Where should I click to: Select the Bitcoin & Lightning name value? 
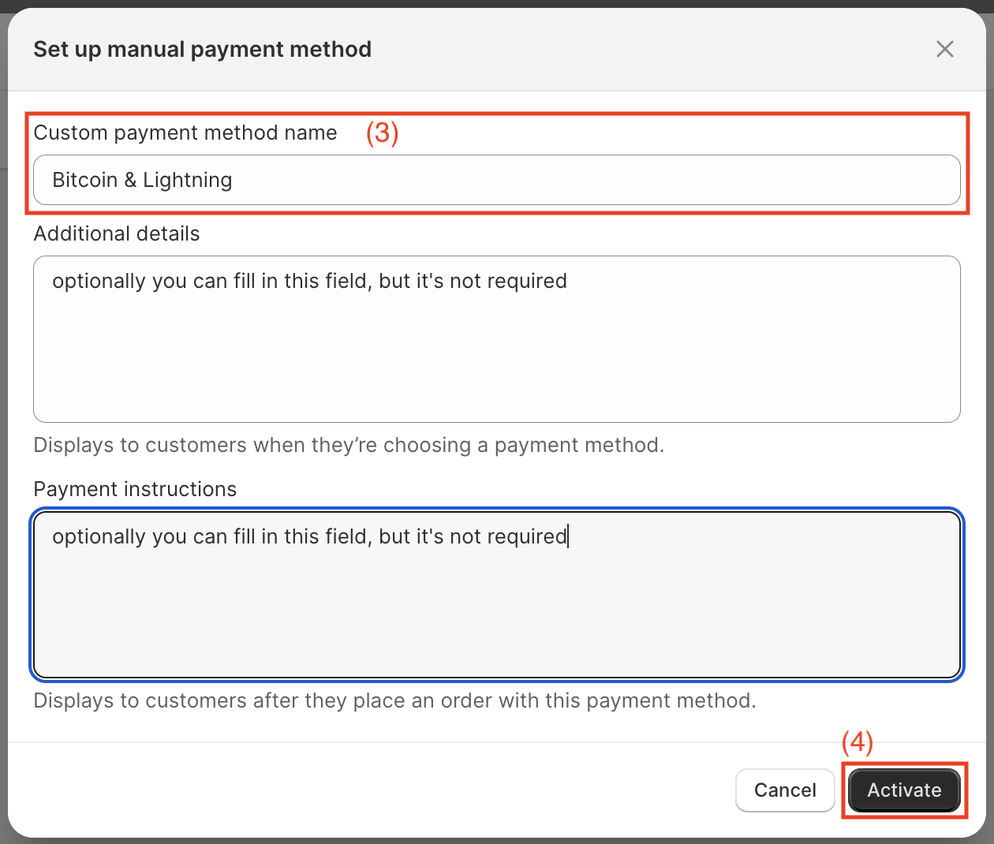click(142, 180)
